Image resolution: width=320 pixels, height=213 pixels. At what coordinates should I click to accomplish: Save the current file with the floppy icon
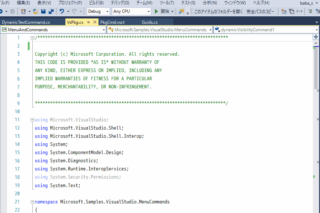click(43, 11)
